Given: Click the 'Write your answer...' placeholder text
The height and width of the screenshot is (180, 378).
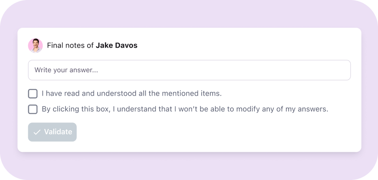Looking at the screenshot, I should coord(66,70).
